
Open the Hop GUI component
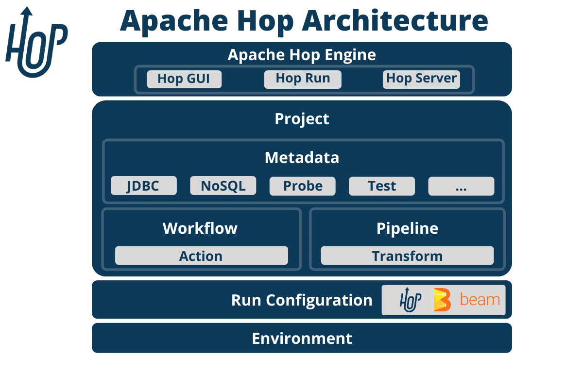point(184,79)
